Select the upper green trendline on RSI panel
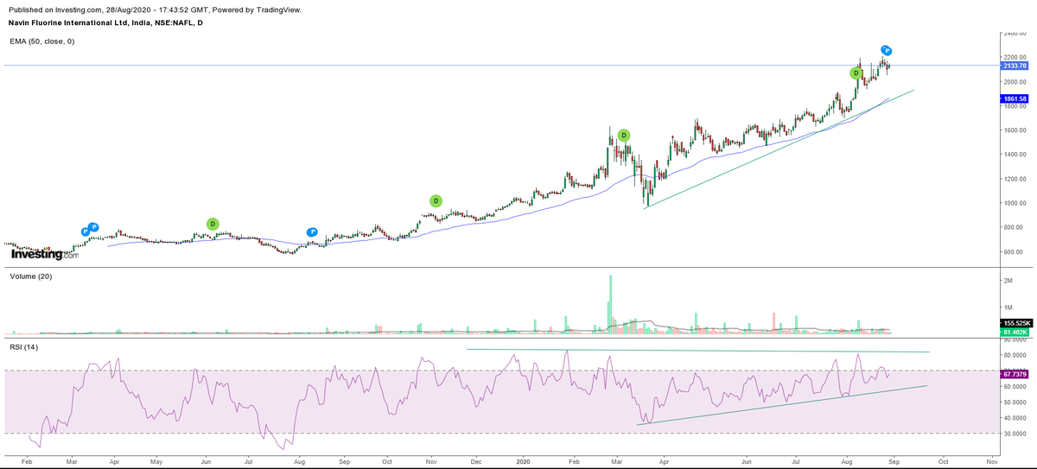This screenshot has height=469, width=1037. (698, 351)
